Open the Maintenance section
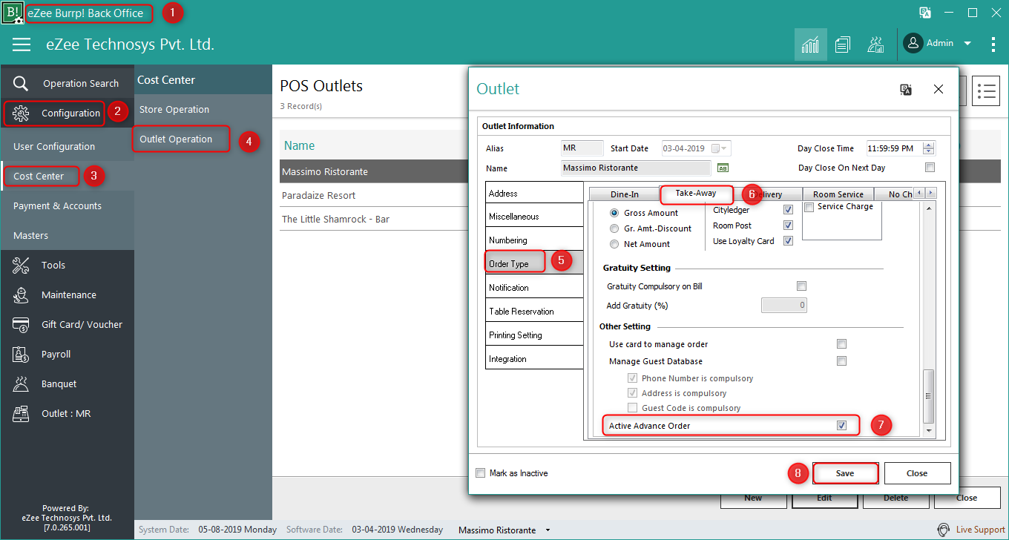 coord(67,294)
